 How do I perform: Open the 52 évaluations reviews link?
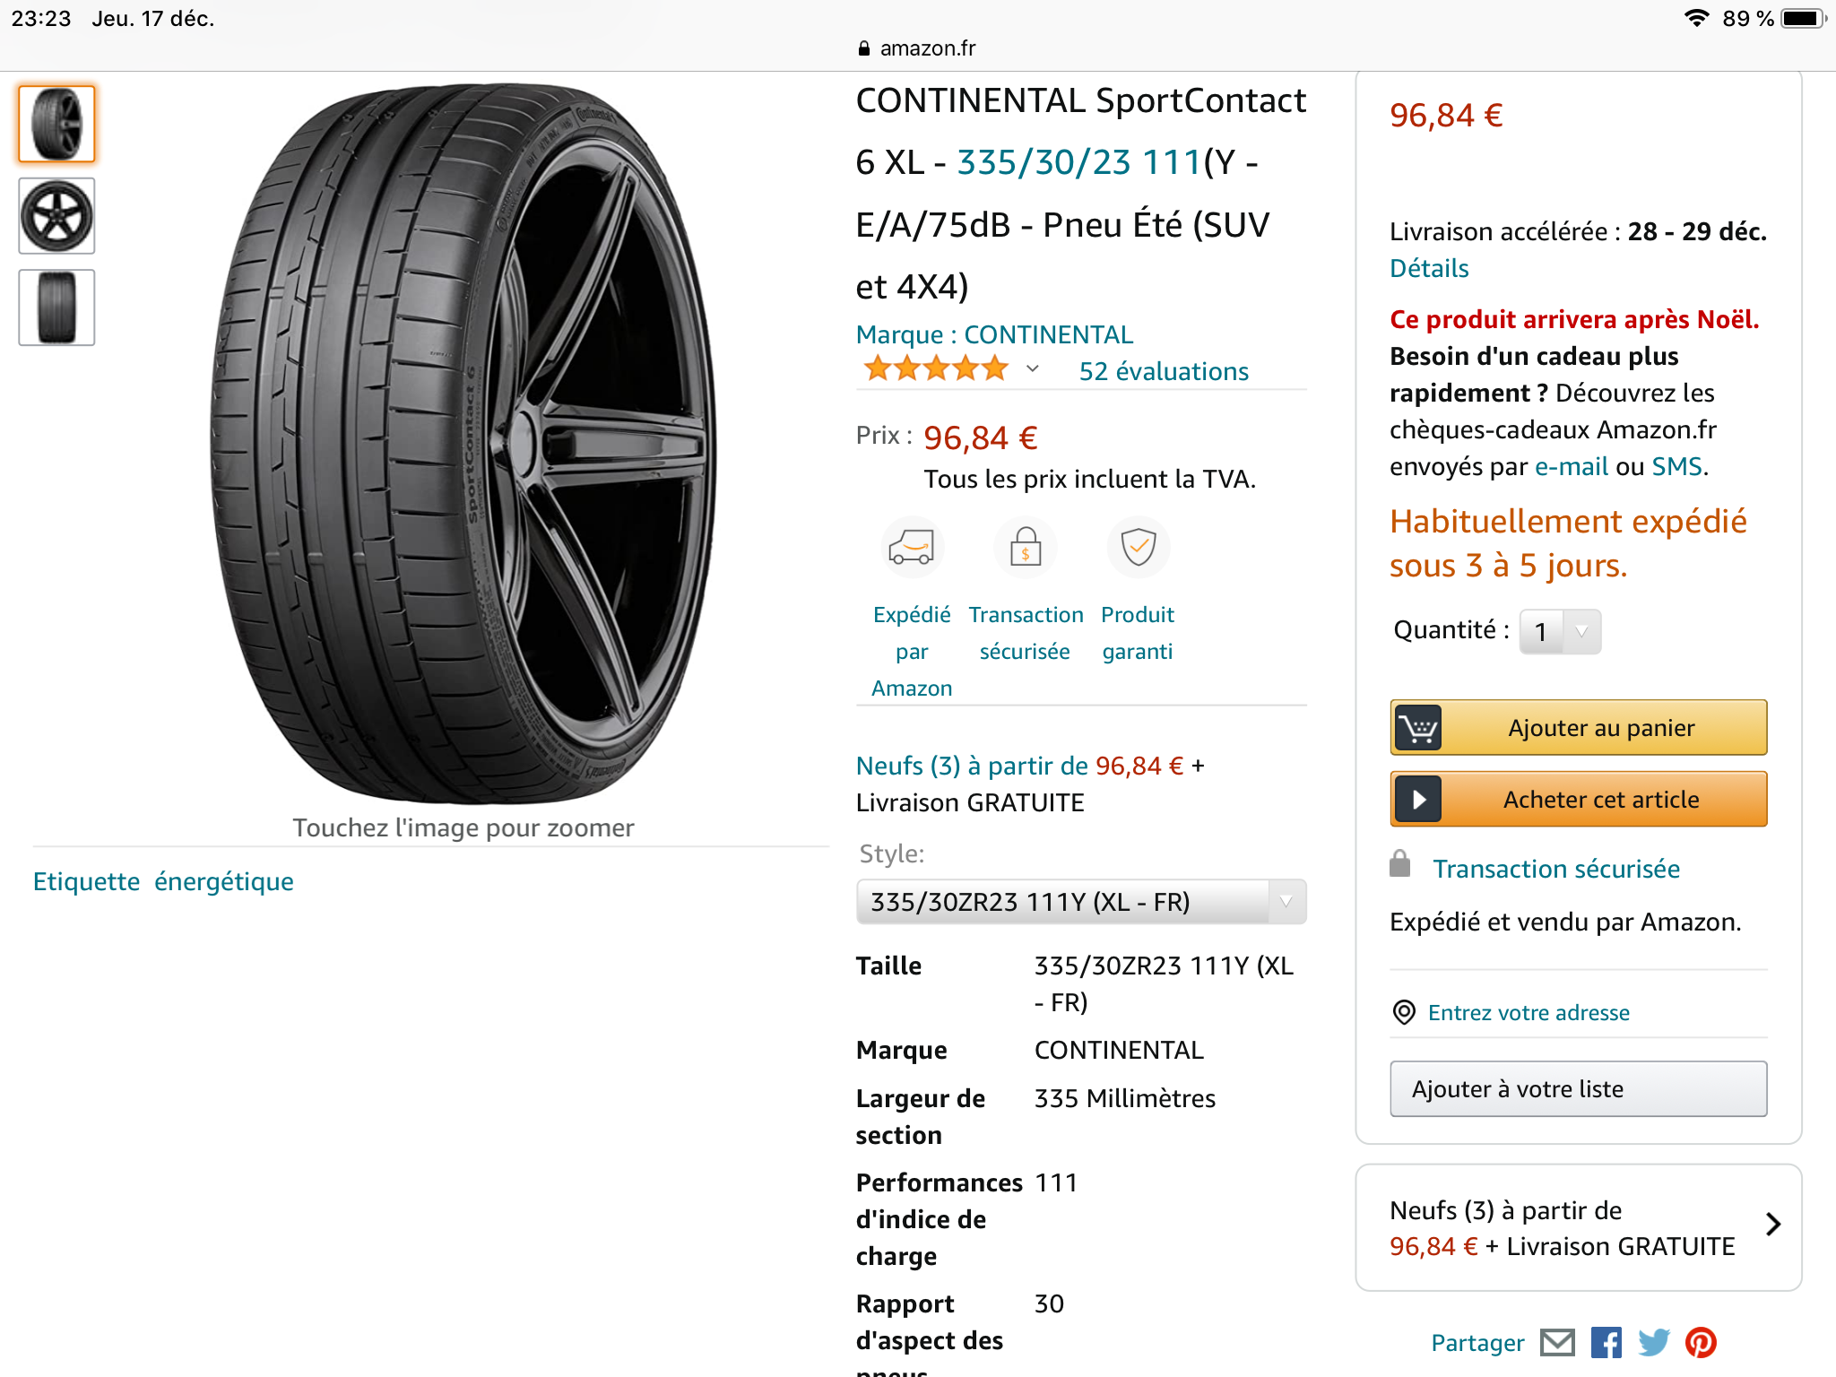pos(1163,371)
